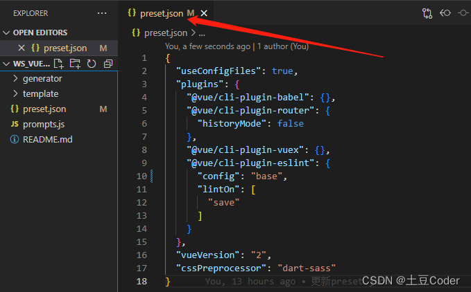Refresh the Explorer file tree
This screenshot has width=471, height=292.
coord(92,64)
